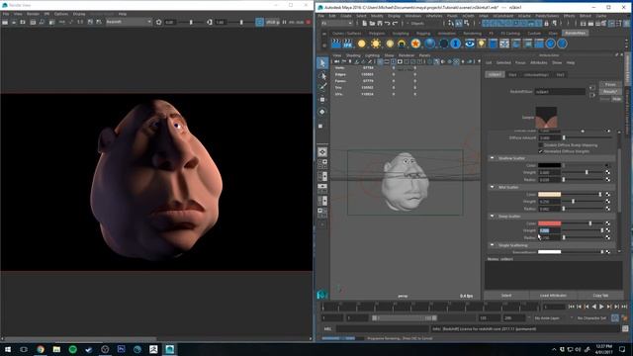Open Photoshop from the taskbar
This screenshot has width=633, height=356.
point(121,349)
